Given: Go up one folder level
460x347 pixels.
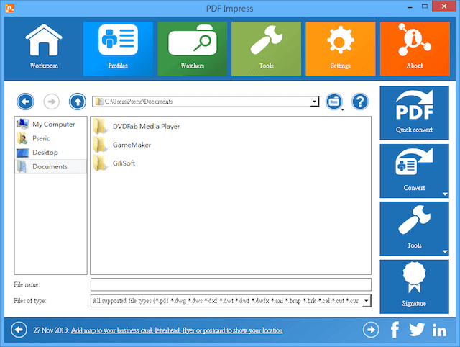Looking at the screenshot, I should (78, 102).
